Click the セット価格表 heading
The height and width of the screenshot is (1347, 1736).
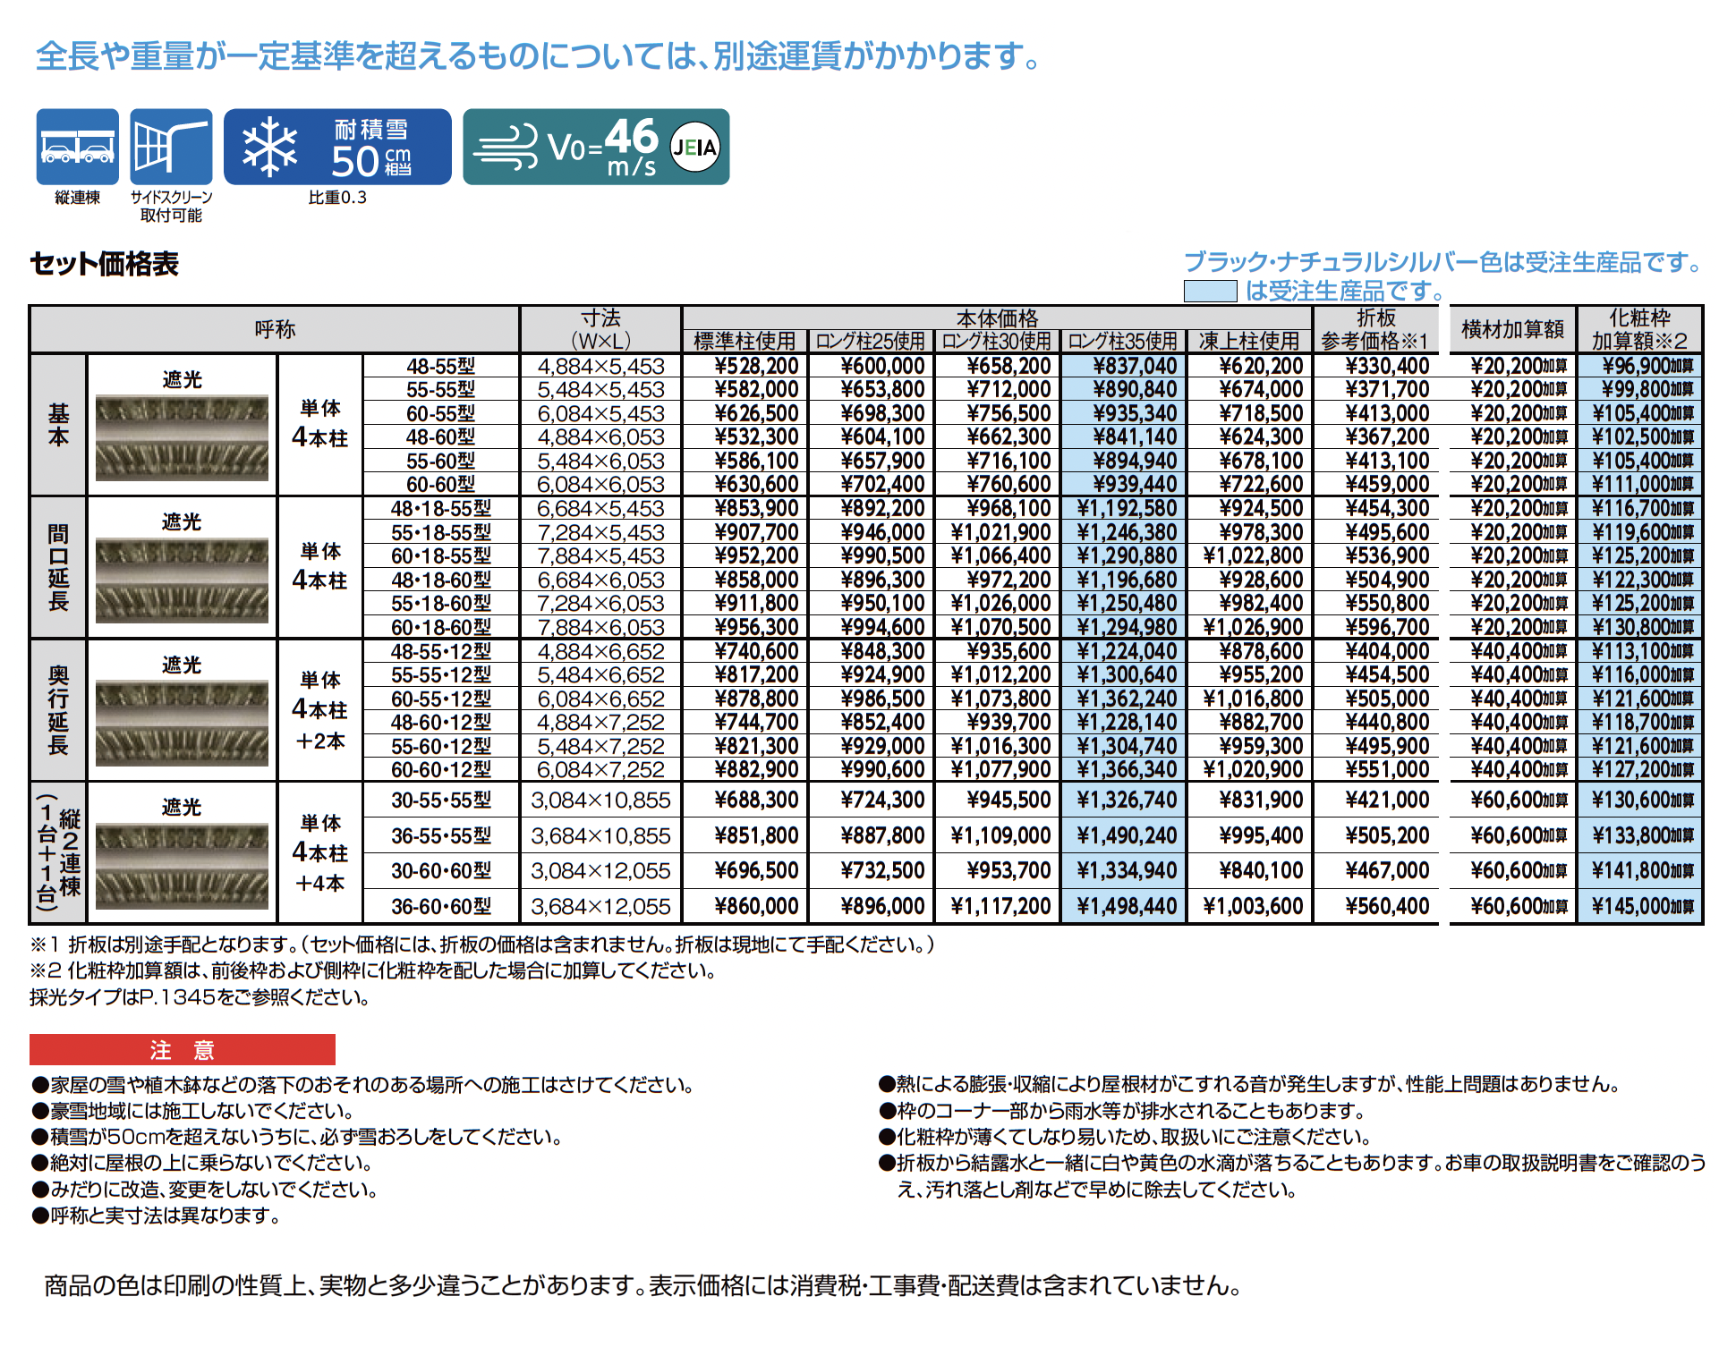[105, 264]
